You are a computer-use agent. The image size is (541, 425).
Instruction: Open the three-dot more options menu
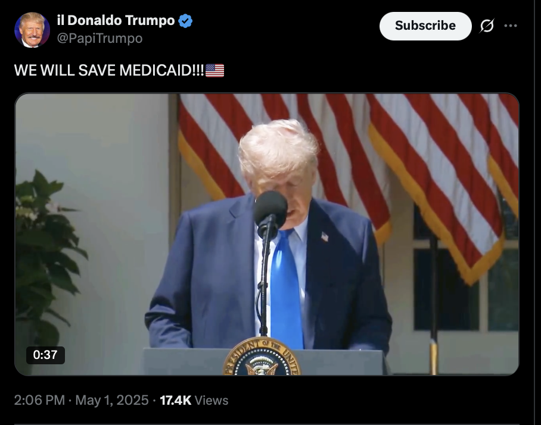point(511,26)
